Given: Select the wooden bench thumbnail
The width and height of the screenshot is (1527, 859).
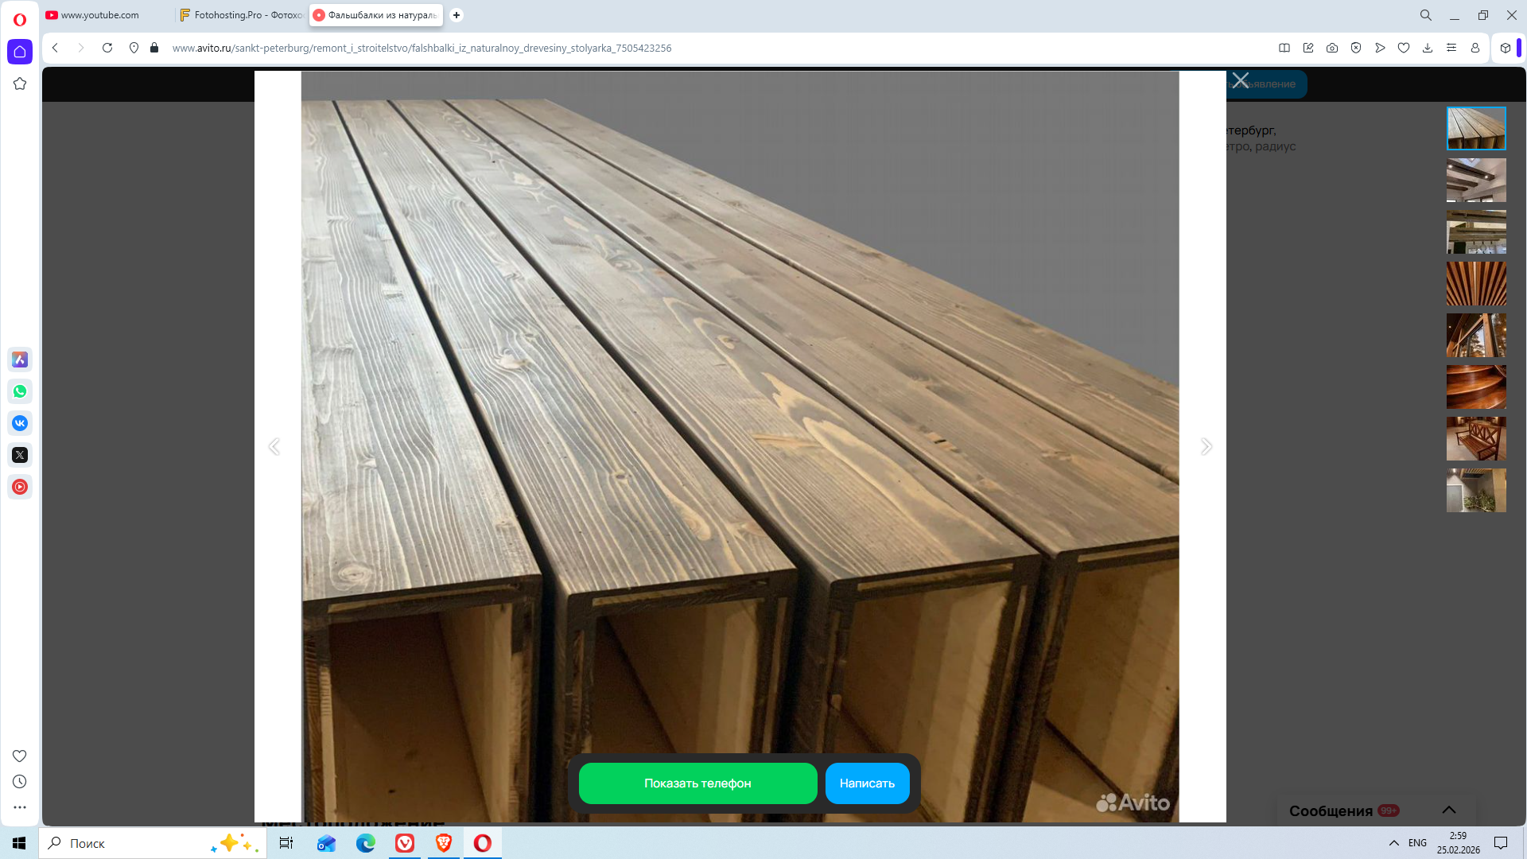Looking at the screenshot, I should pos(1475,438).
